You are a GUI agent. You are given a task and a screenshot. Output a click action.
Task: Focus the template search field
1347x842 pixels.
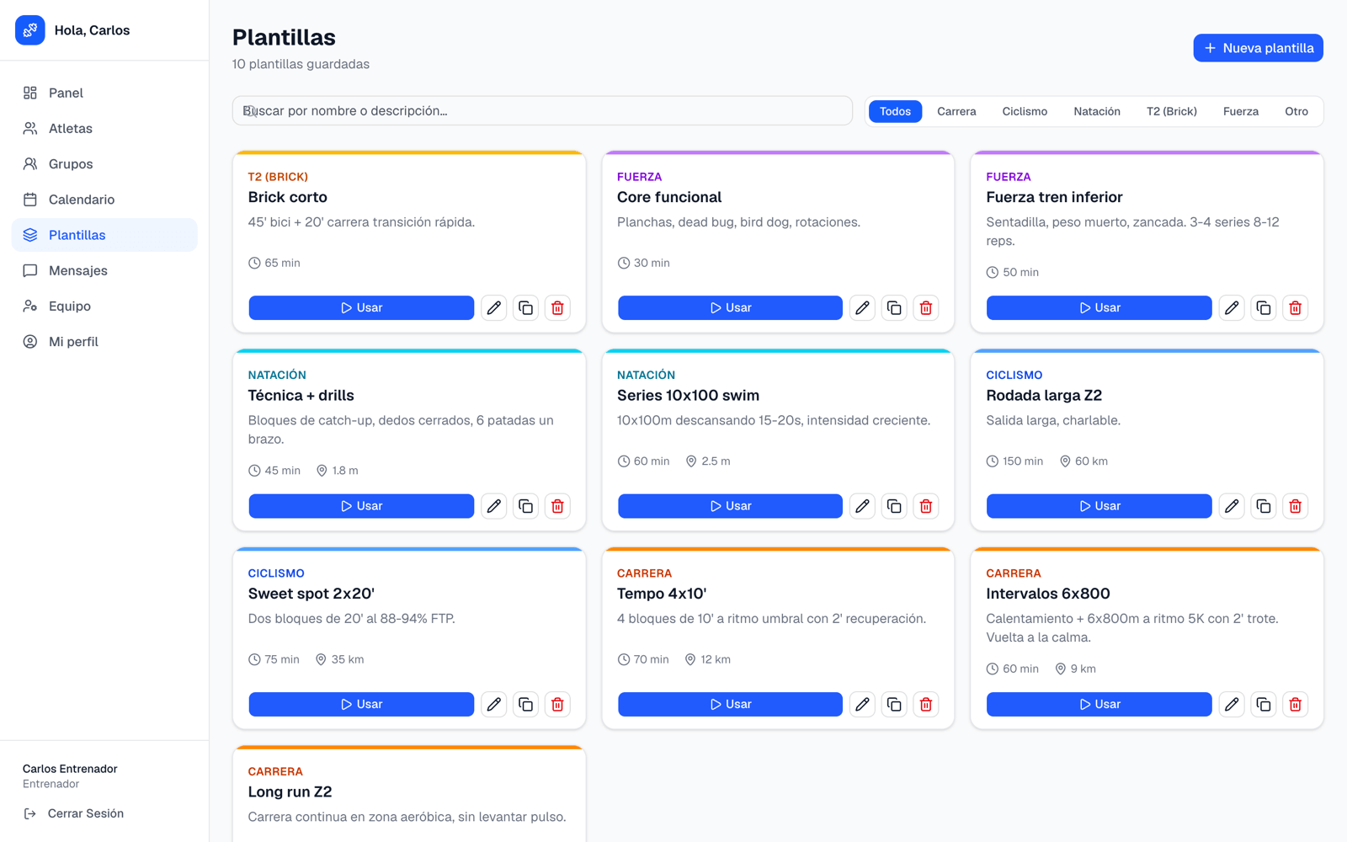click(x=542, y=110)
